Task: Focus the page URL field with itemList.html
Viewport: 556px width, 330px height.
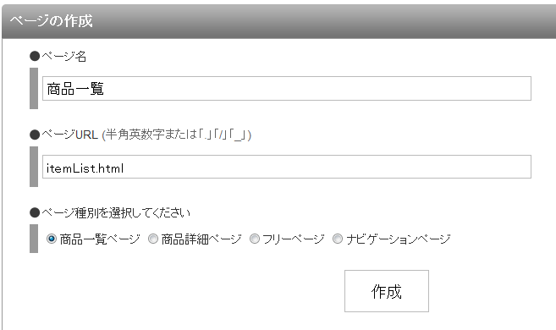Action: (x=287, y=167)
